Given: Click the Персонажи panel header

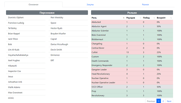Looking at the screenshot, I should pos(47,13).
